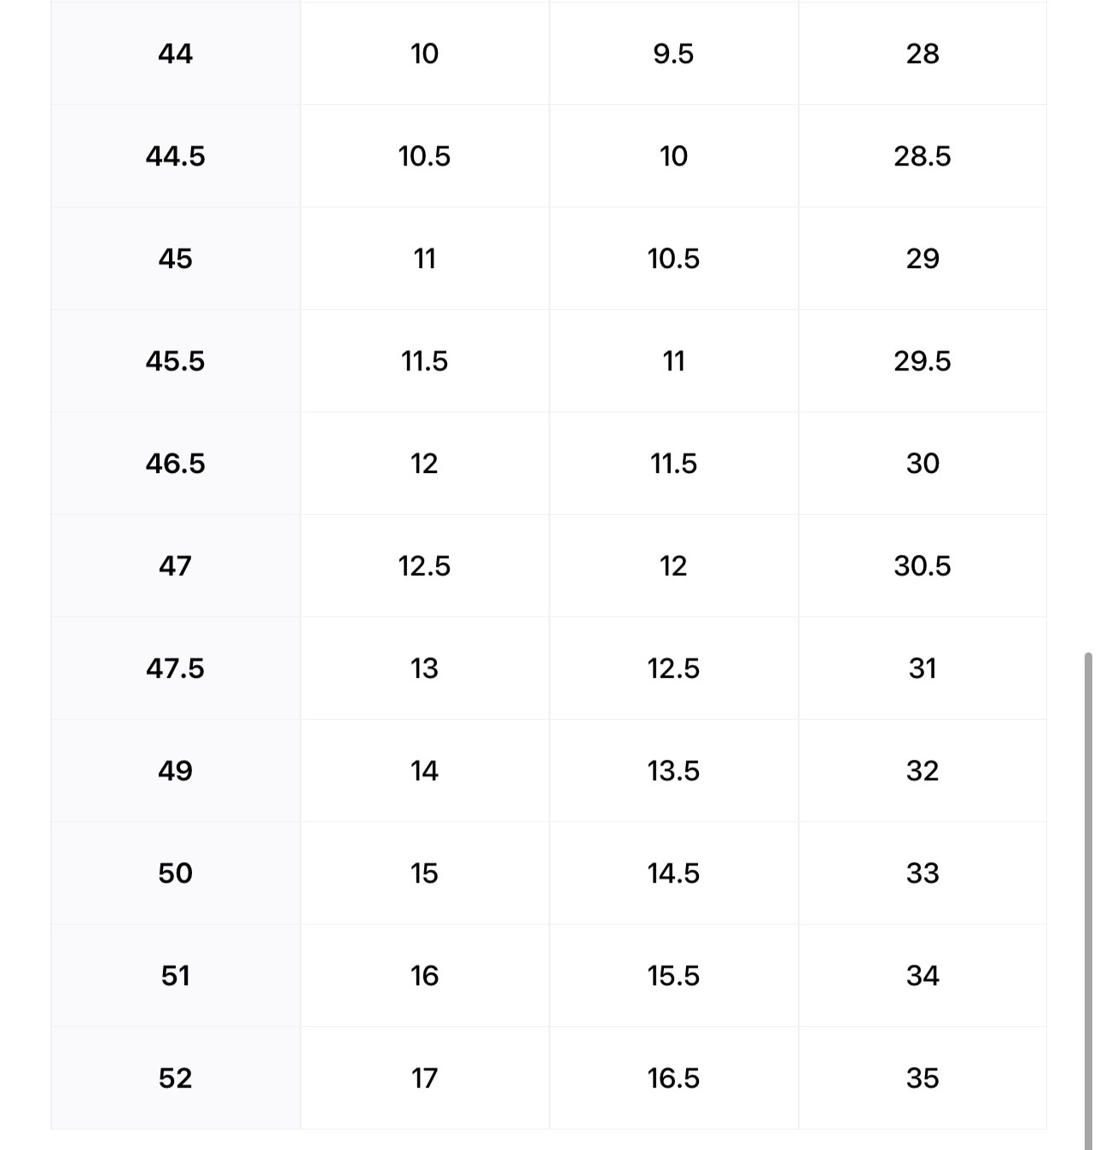Click the bold 49 size cell
The image size is (1100, 1150).
(175, 771)
